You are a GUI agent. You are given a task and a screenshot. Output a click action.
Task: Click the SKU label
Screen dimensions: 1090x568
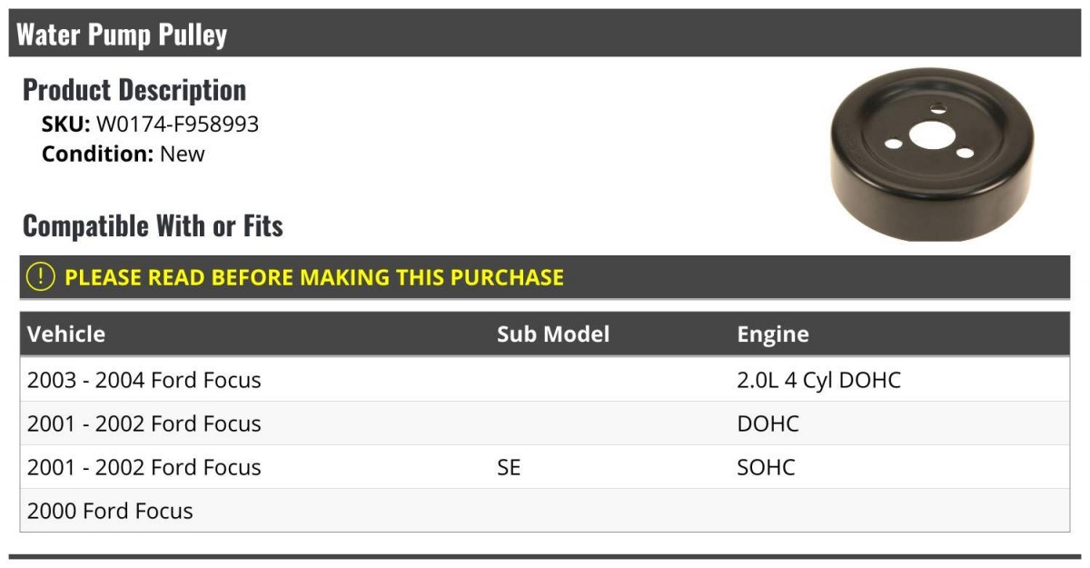coord(66,124)
